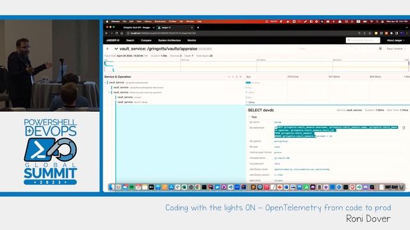Open the History menu in menu bar
Image resolution: width=410 pixels, height=230 pixels.
tap(148, 21)
